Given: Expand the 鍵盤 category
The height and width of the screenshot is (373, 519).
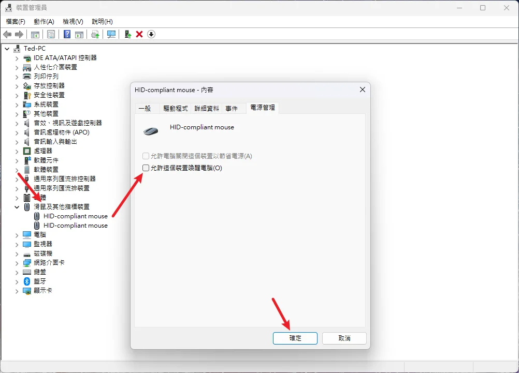Looking at the screenshot, I should click(16, 272).
